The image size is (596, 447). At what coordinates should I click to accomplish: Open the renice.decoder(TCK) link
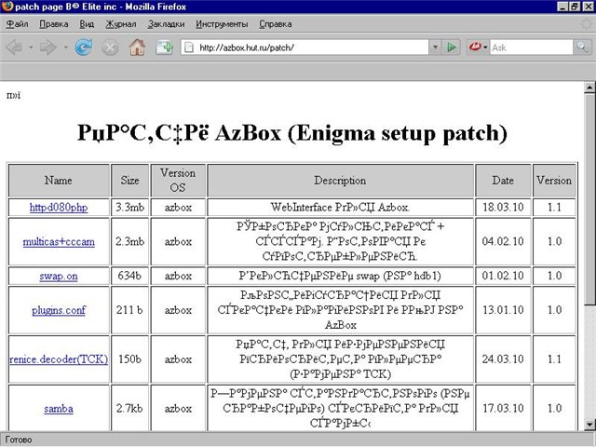point(59,359)
